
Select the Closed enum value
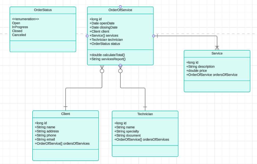coord(17,31)
